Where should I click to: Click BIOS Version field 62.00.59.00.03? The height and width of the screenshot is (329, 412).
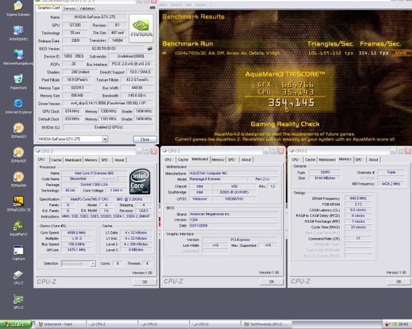[103, 48]
